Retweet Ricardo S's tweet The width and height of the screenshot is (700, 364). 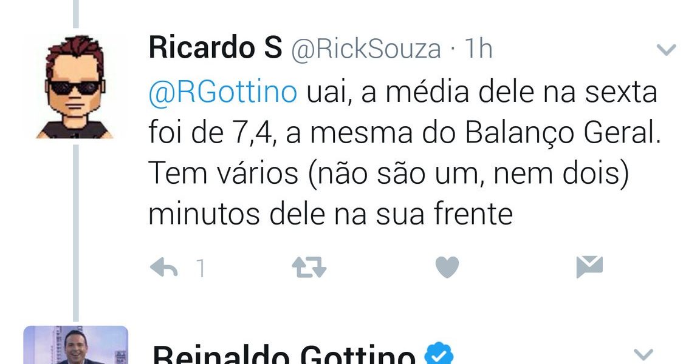tap(309, 268)
